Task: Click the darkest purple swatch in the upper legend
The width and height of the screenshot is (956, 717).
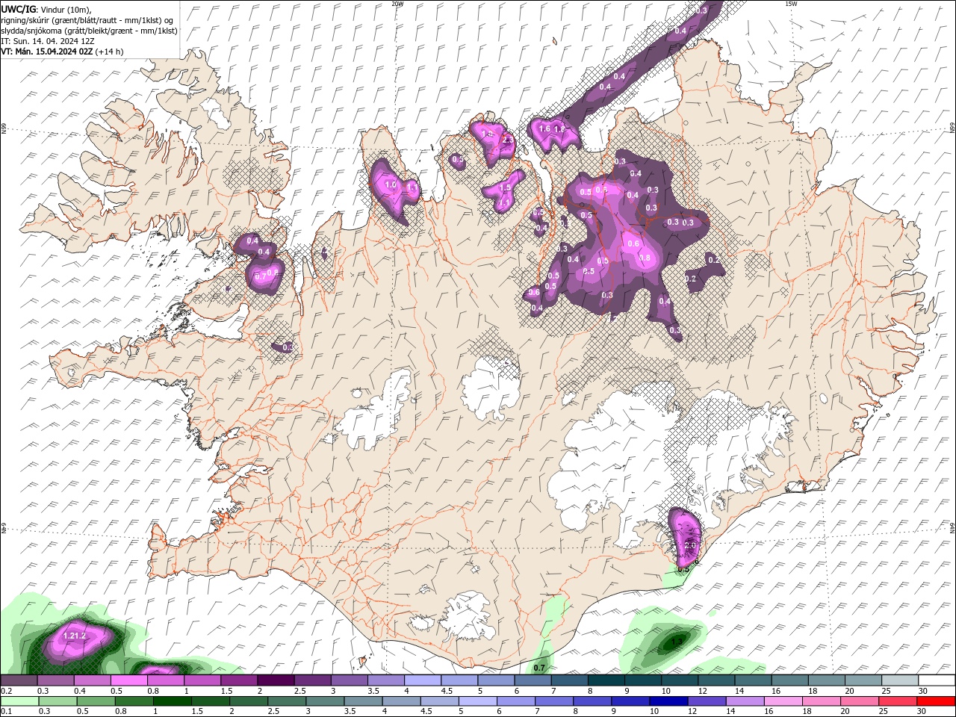Action: 275,680
